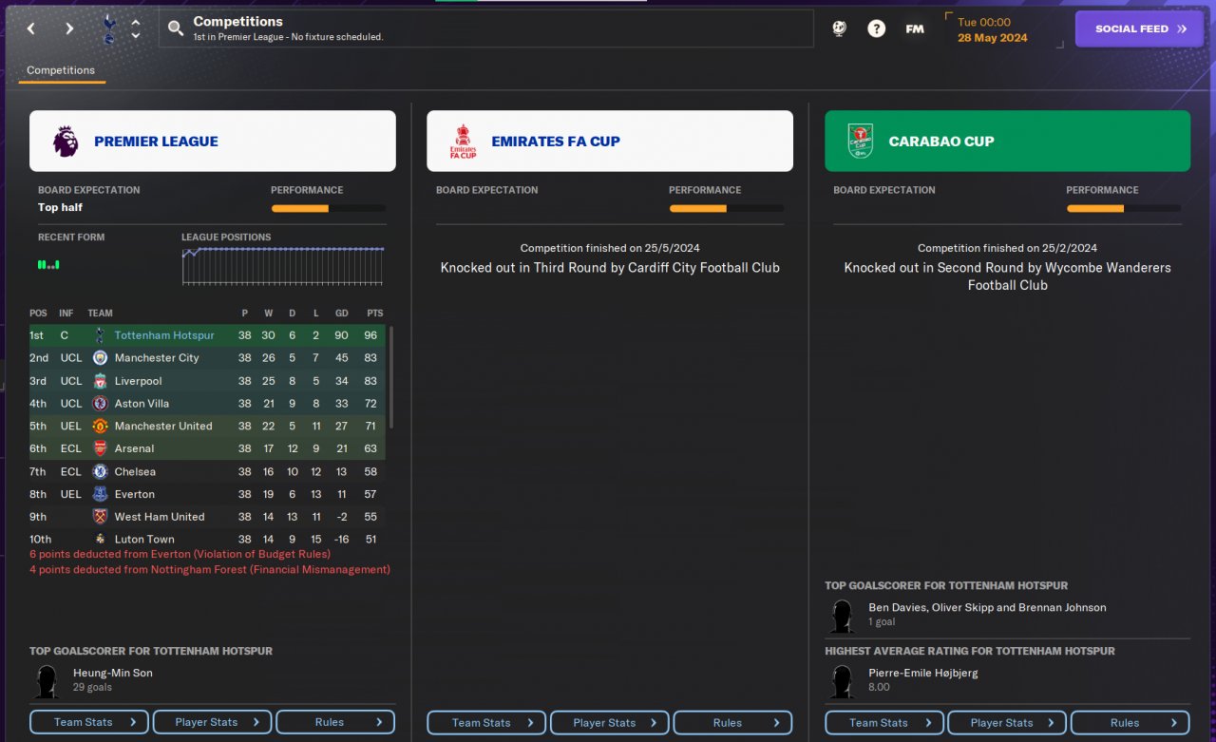Click the Emirates FA Cup performance bar

pos(727,208)
